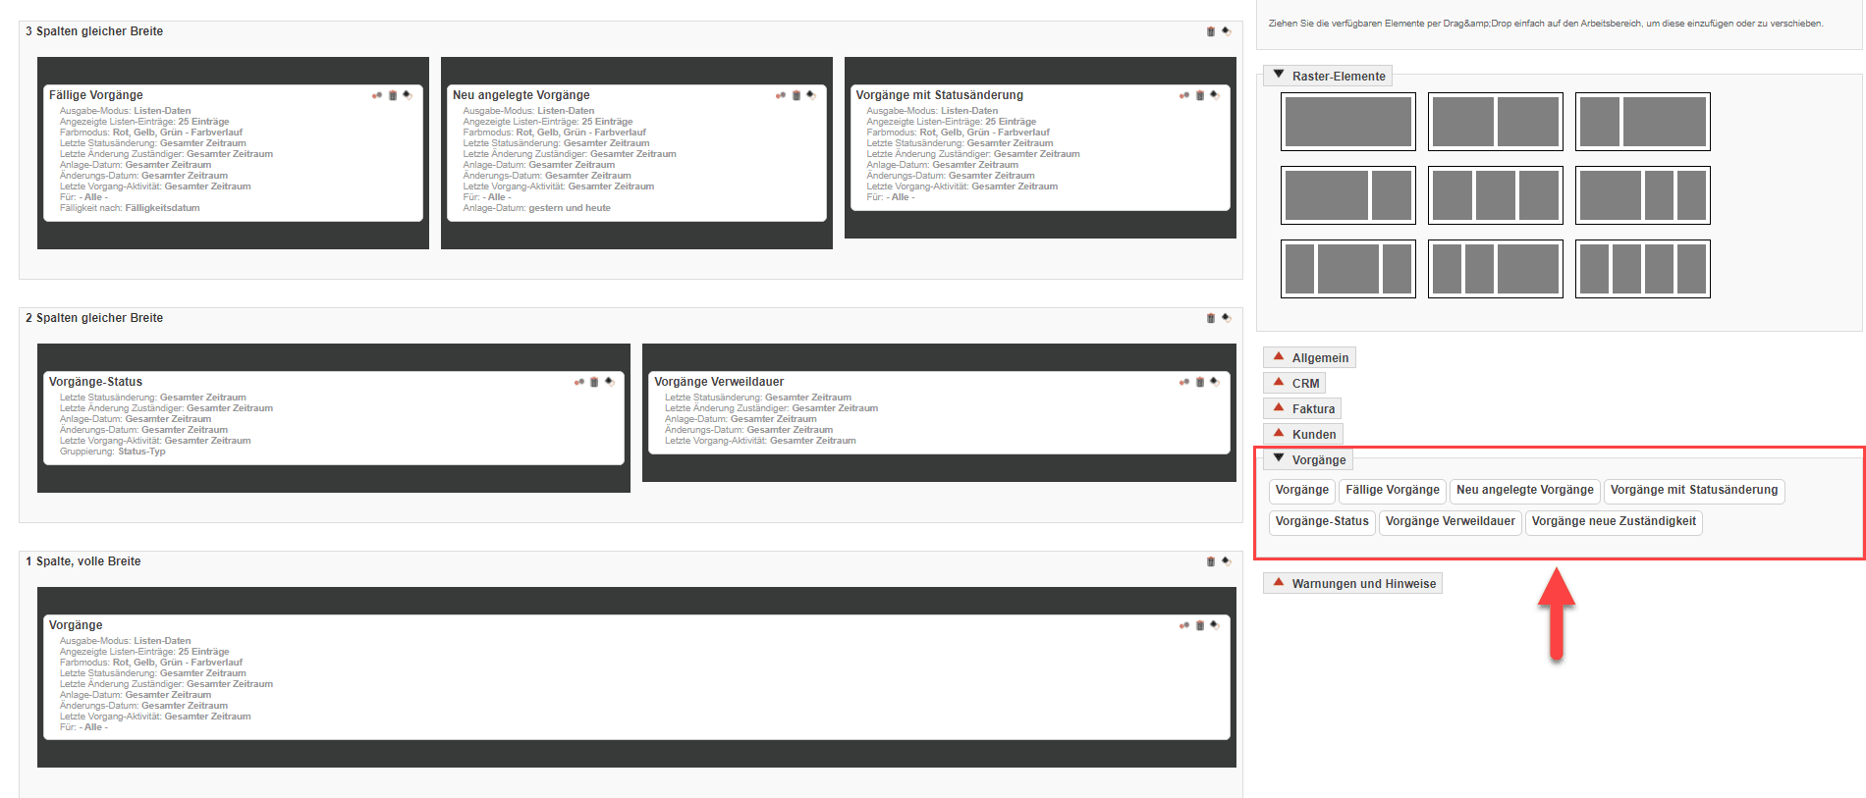Open settings icon of Vorgänge-Status widget

coord(579,382)
